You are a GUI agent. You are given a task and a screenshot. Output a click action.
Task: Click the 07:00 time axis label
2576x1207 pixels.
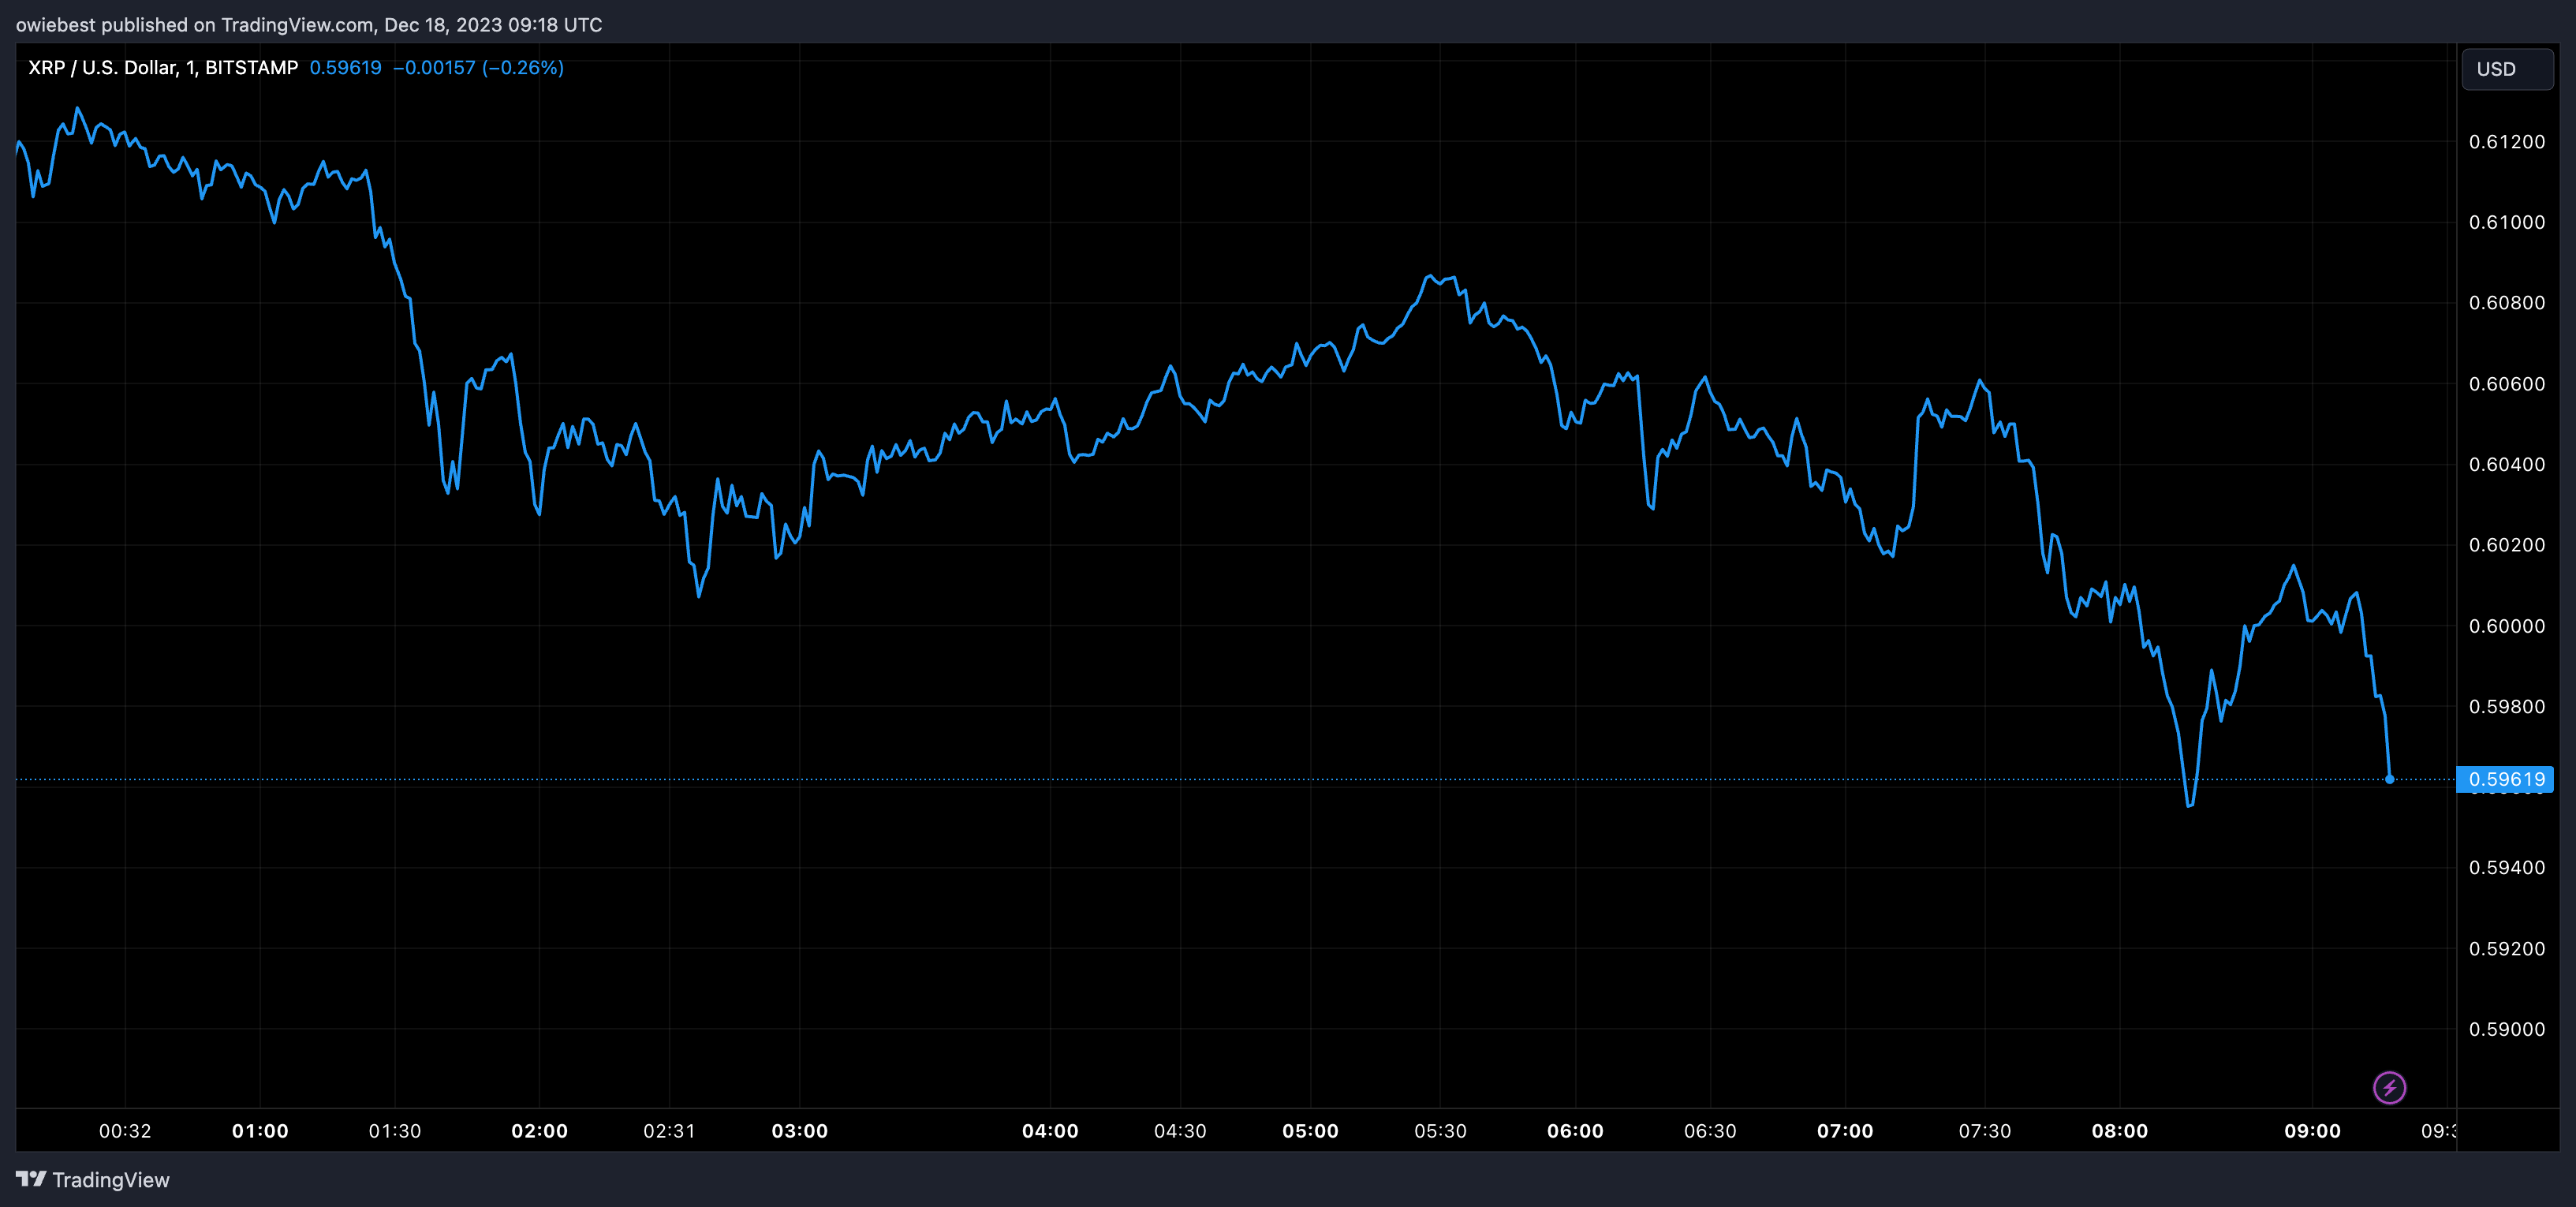click(x=1845, y=1131)
